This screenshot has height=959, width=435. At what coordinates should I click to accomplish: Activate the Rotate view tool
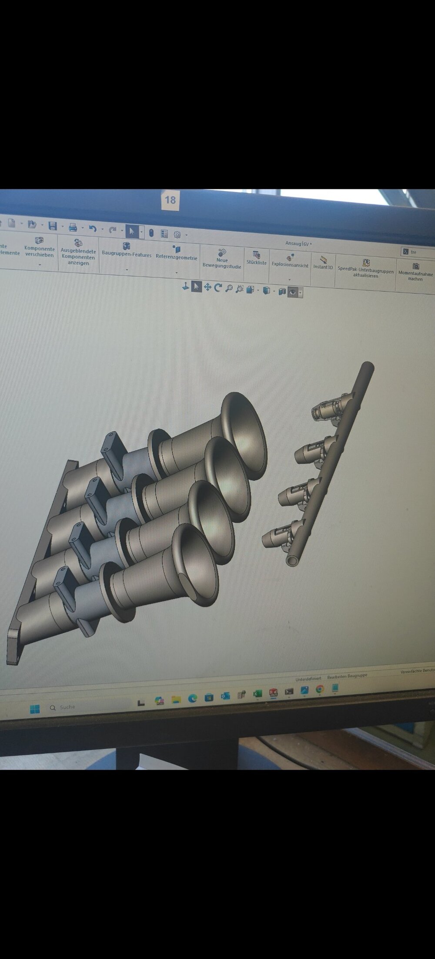218,288
